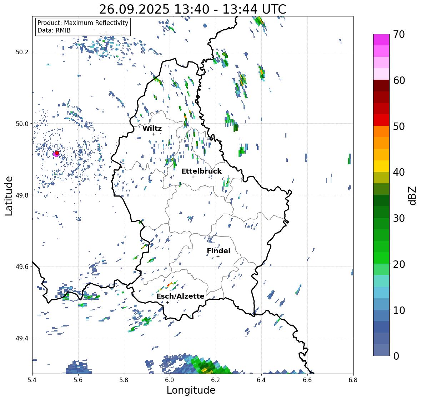Screen dimensions: 421x399
Task: Pick the magenta 68-70 dBZ color band
Action: point(381,40)
